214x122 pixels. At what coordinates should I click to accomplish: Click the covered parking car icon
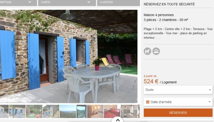coord(156,51)
